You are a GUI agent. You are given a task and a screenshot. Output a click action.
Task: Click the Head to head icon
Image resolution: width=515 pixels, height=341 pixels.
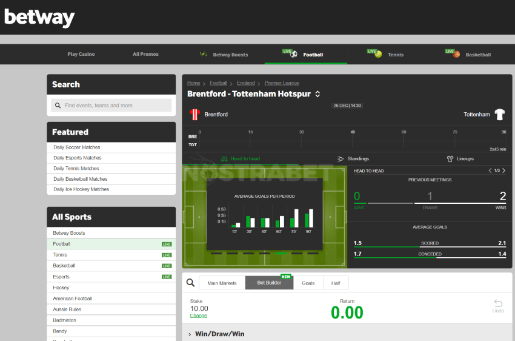[x=224, y=159]
